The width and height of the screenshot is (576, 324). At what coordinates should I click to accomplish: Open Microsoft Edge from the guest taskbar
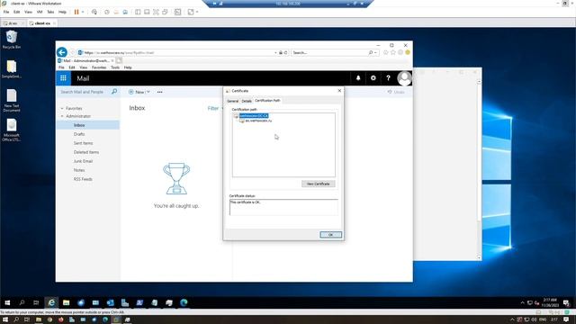click(x=184, y=302)
